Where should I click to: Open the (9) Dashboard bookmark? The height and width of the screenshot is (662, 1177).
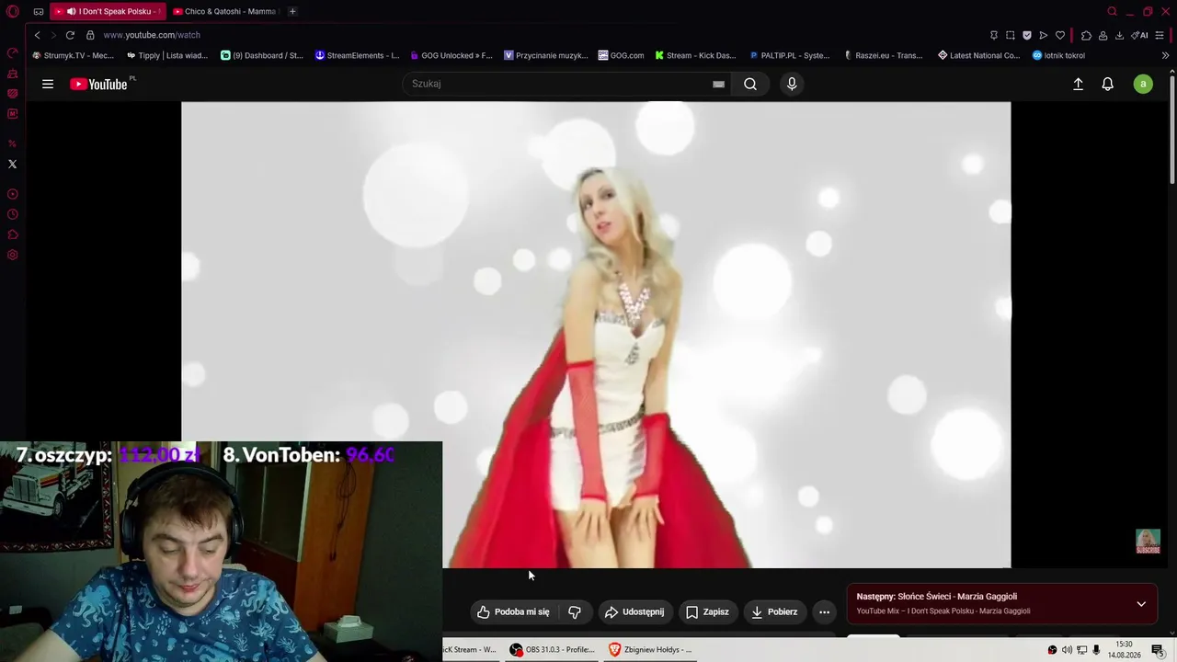click(262, 55)
